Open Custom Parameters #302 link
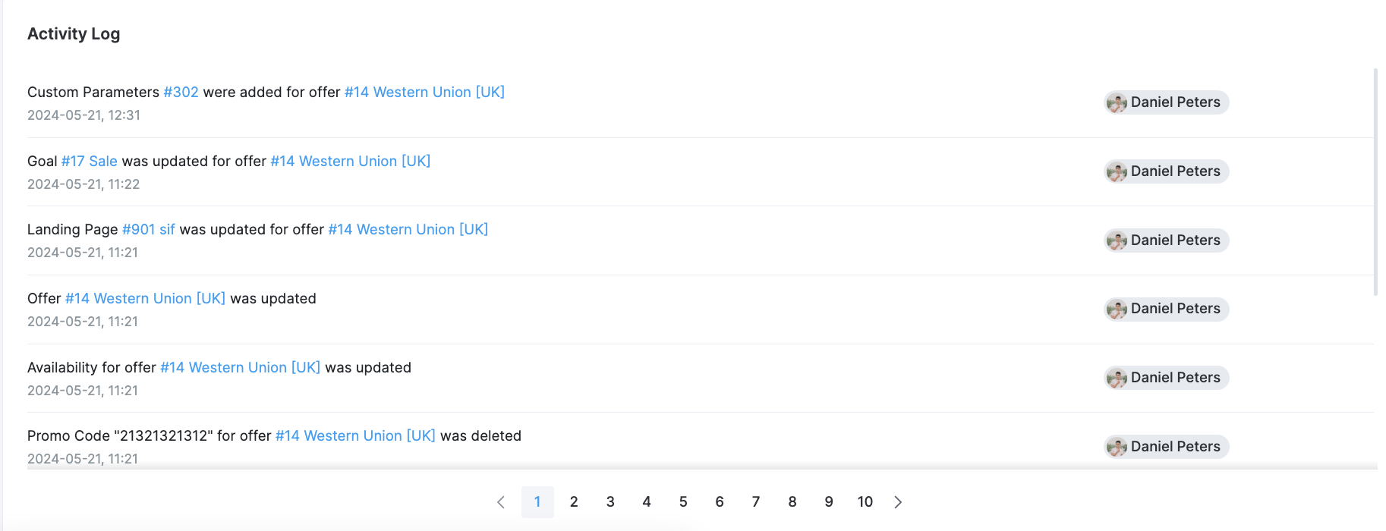The image size is (1386, 531). click(181, 92)
